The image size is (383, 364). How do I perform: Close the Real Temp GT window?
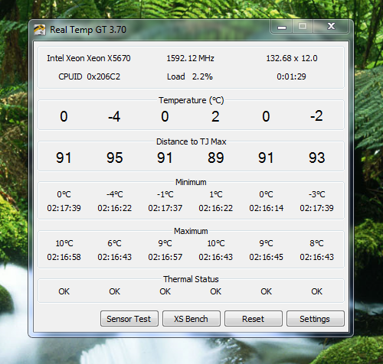[331, 26]
